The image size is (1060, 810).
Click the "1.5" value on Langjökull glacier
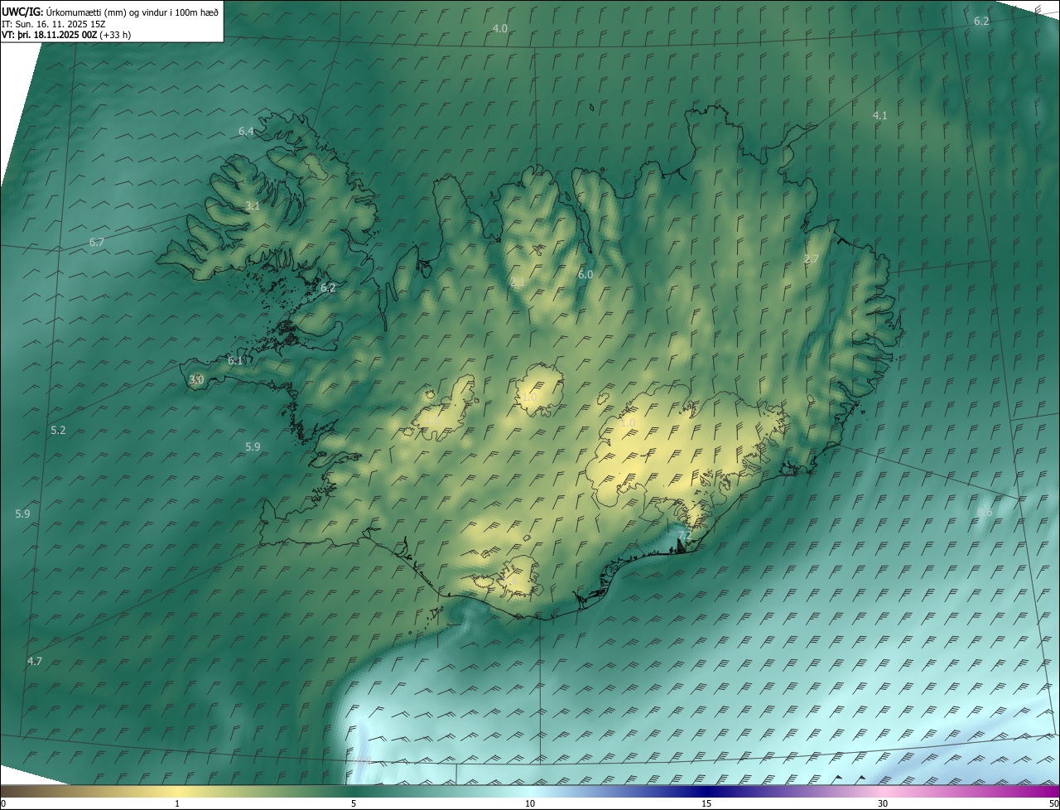(x=432, y=422)
